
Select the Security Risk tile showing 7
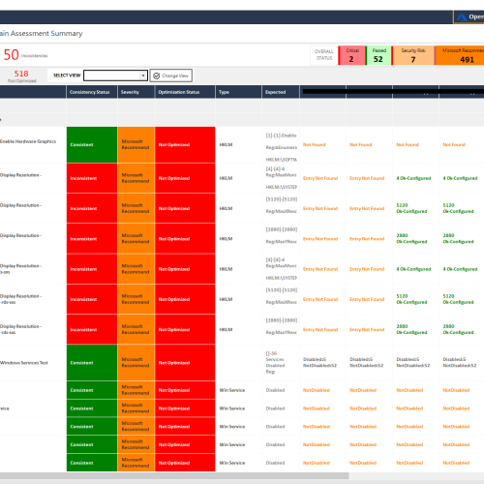[413, 55]
